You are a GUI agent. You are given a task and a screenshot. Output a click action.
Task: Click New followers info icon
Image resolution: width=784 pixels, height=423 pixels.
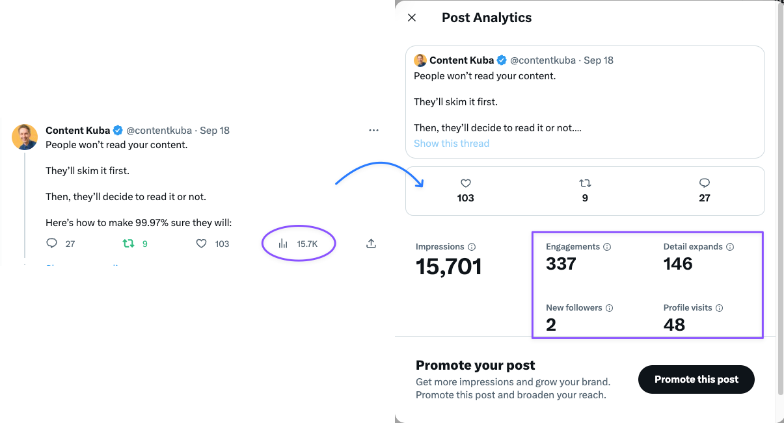[609, 308]
